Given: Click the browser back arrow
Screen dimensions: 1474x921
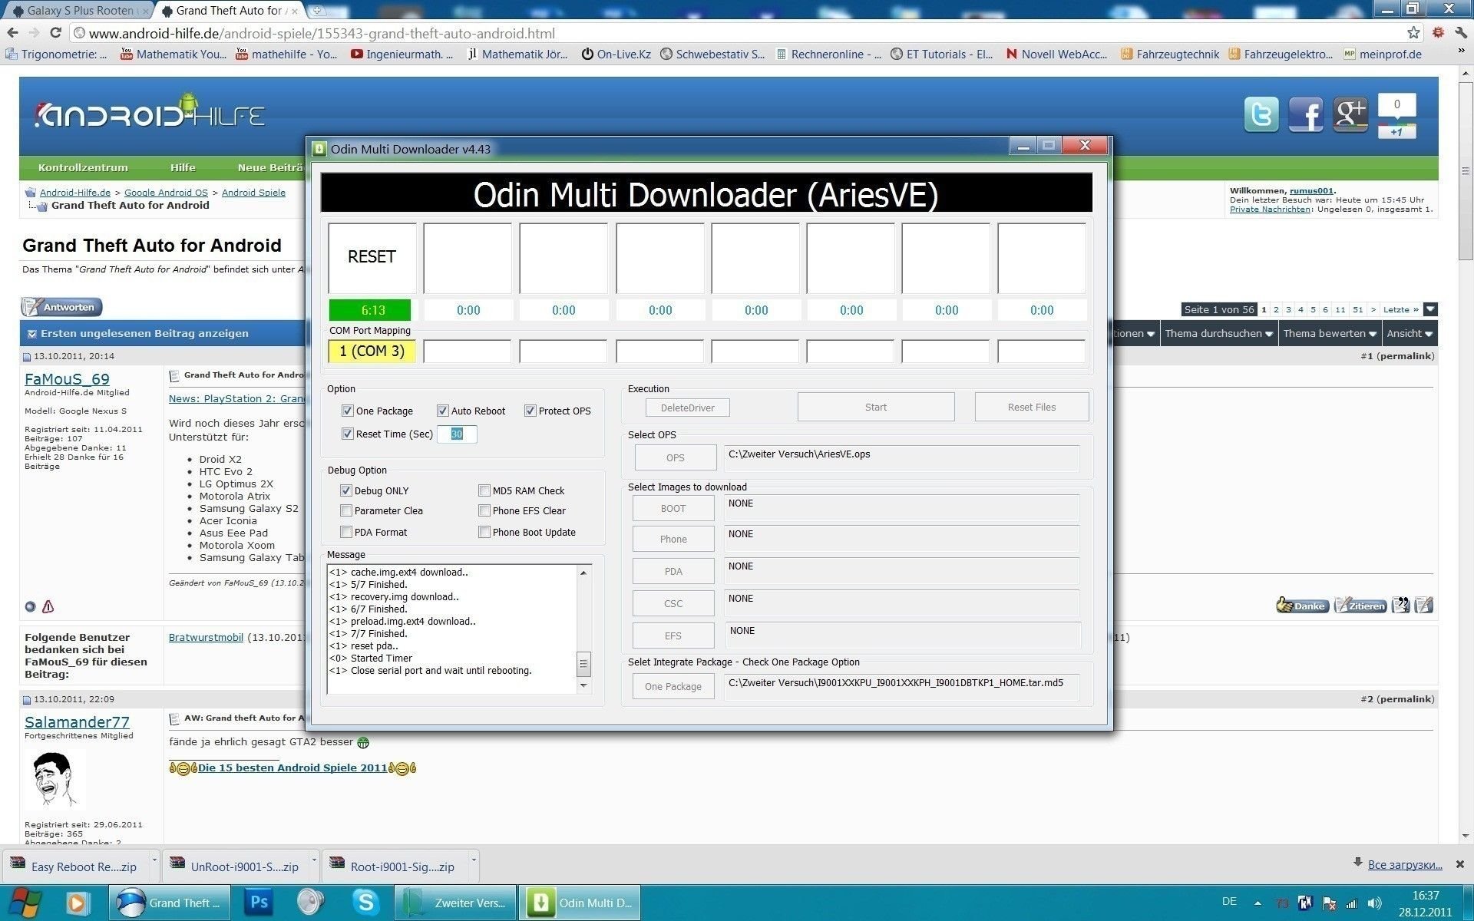Looking at the screenshot, I should click(x=12, y=33).
